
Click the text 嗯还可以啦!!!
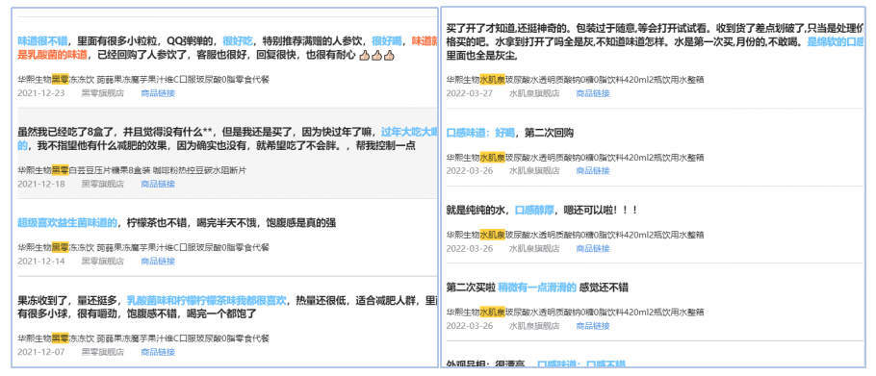[x=601, y=211]
